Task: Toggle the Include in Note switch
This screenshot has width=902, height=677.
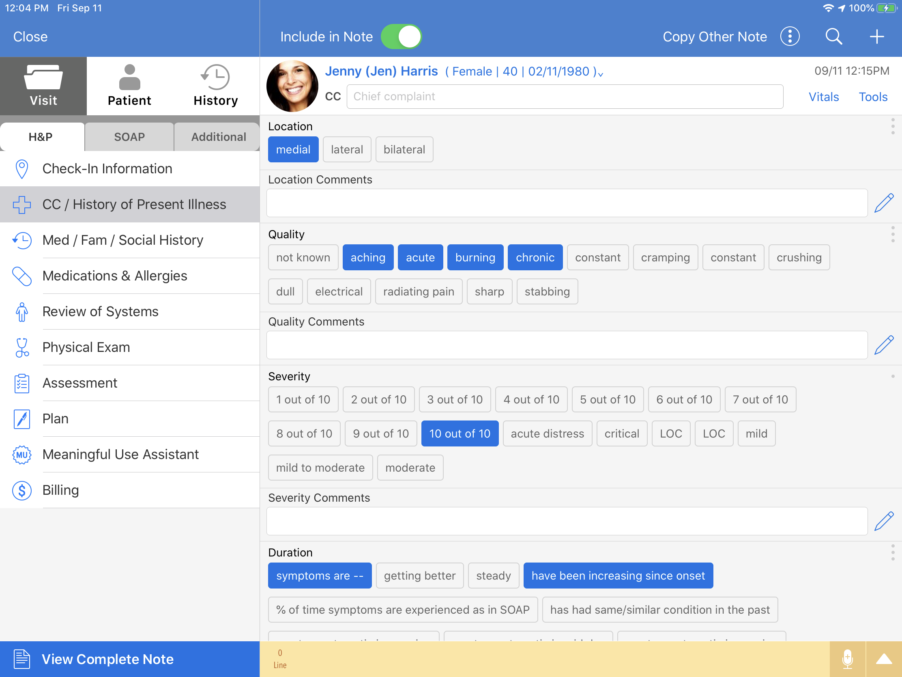Action: [x=401, y=37]
